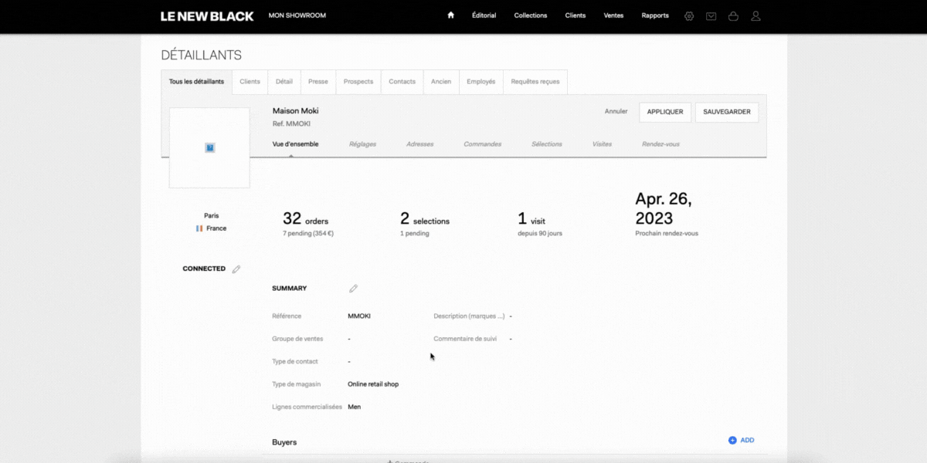927x463 pixels.
Task: Click the Annuler link
Action: tap(616, 112)
